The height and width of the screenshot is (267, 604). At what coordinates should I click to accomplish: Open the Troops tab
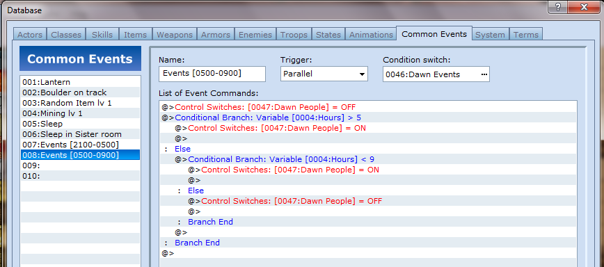pos(294,35)
